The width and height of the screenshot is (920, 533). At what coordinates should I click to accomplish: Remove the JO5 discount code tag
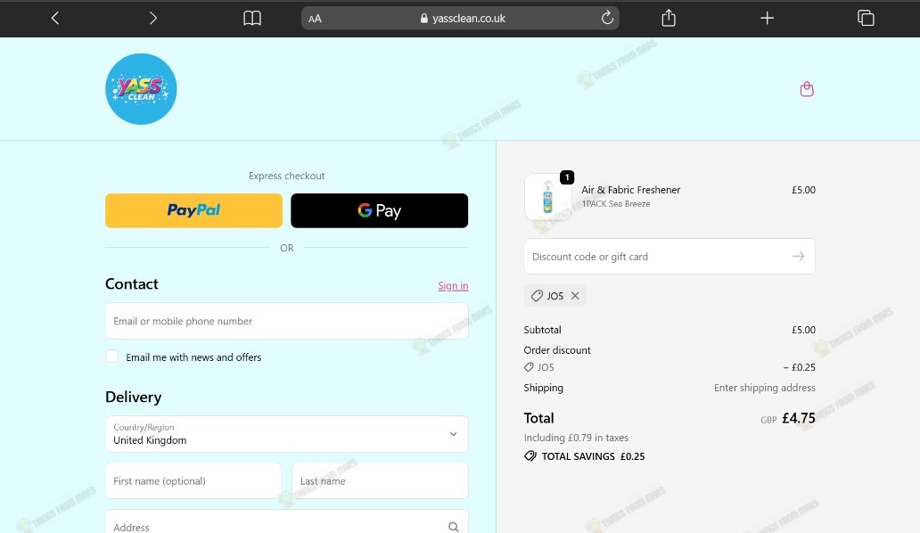pos(576,296)
